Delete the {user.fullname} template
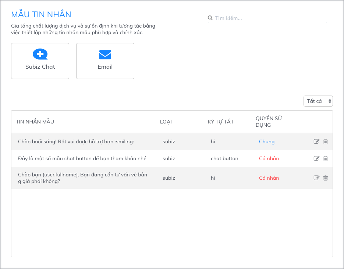Image resolution: width=344 pixels, height=269 pixels. click(325, 178)
